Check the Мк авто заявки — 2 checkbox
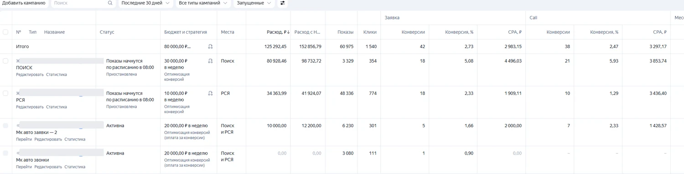The width and height of the screenshot is (684, 174). pyautogui.click(x=5, y=125)
